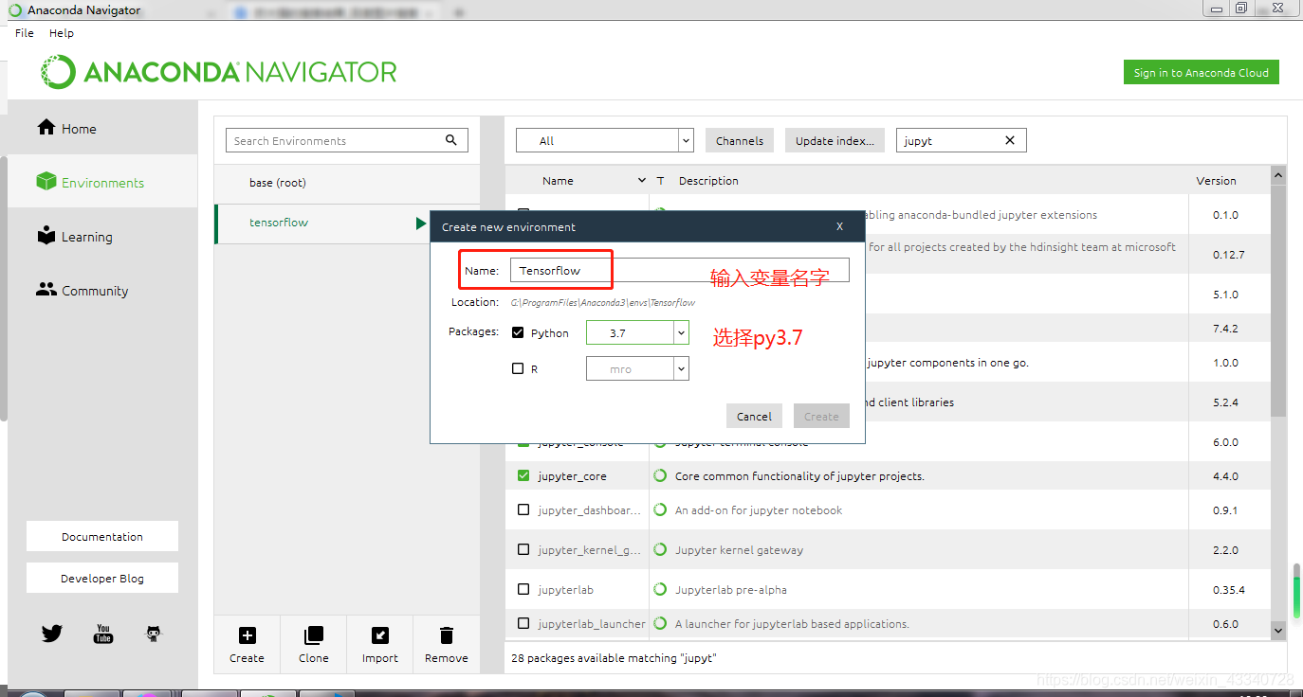Click the Anaconda icon in the title bar

point(14,10)
